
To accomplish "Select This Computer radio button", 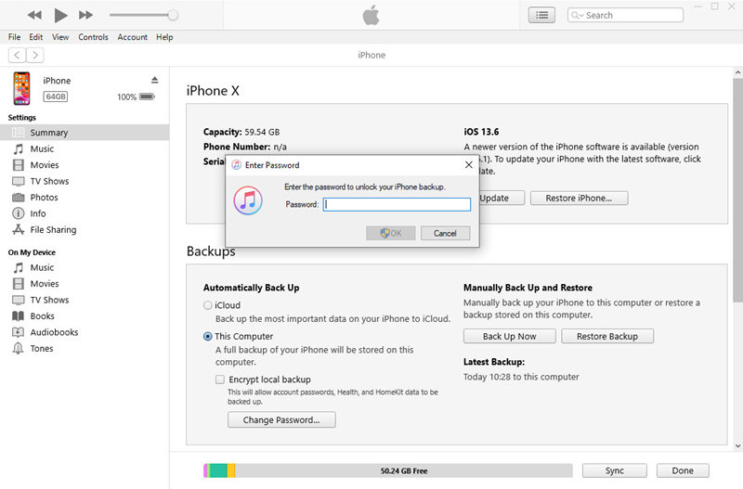I will pos(207,337).
